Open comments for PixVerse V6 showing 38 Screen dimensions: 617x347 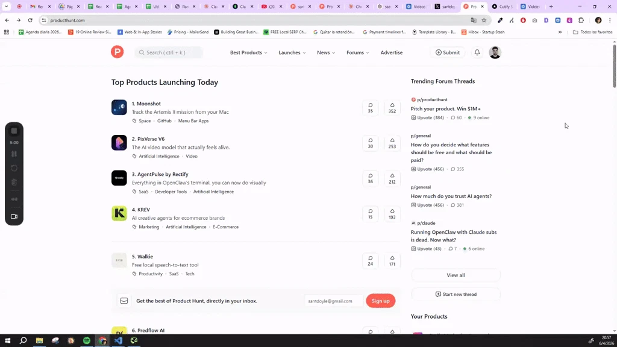[x=371, y=143]
